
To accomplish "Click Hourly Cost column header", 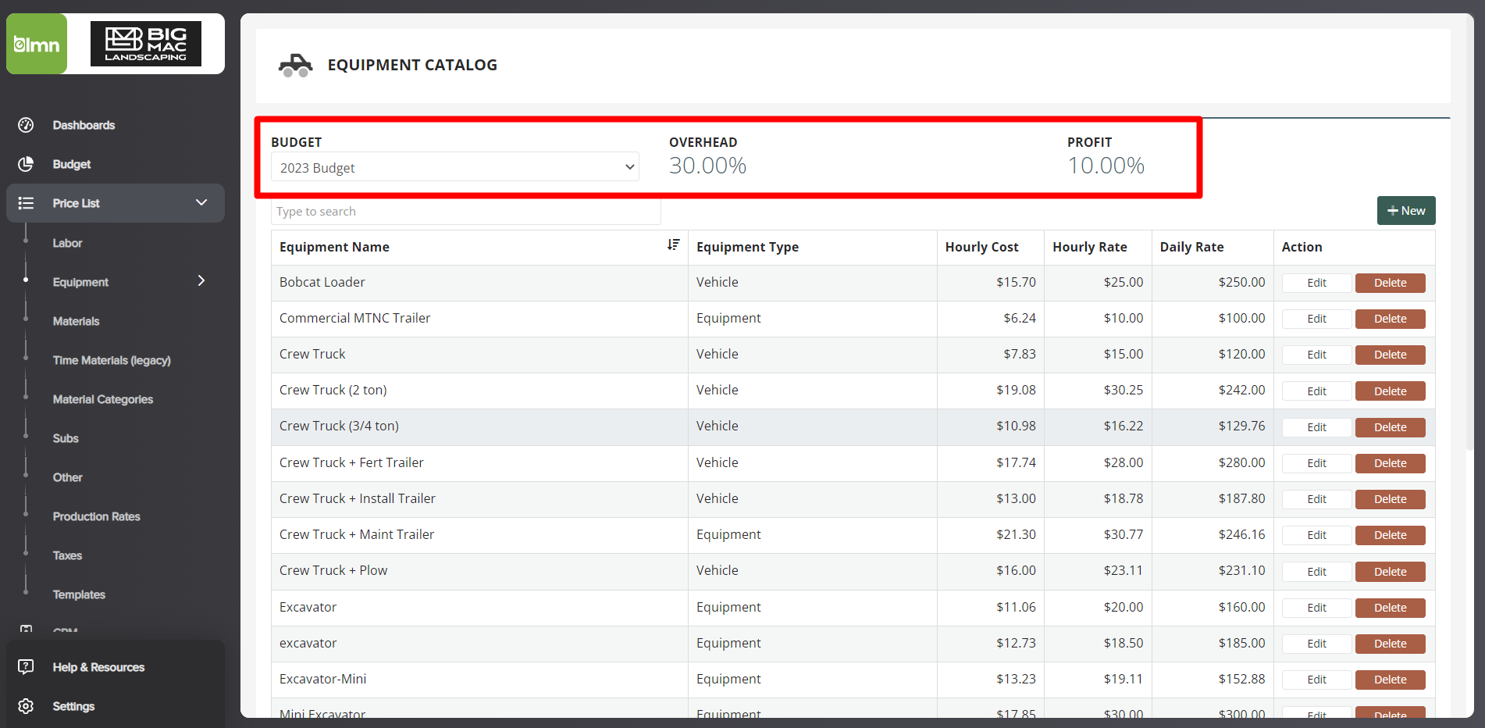I will 981,247.
